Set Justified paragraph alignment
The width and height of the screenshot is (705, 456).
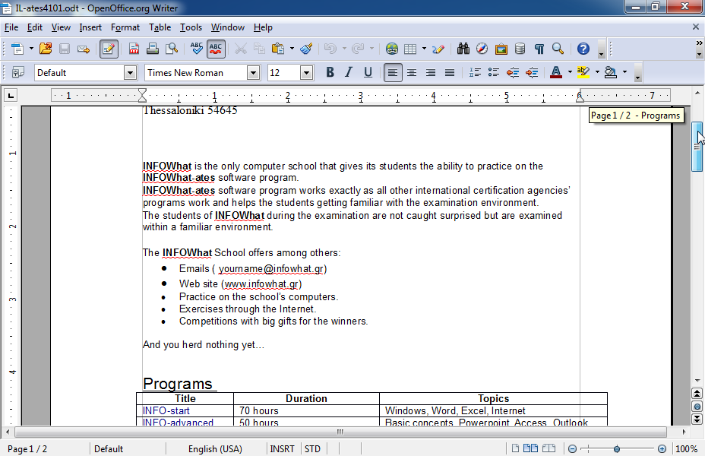[x=450, y=72]
